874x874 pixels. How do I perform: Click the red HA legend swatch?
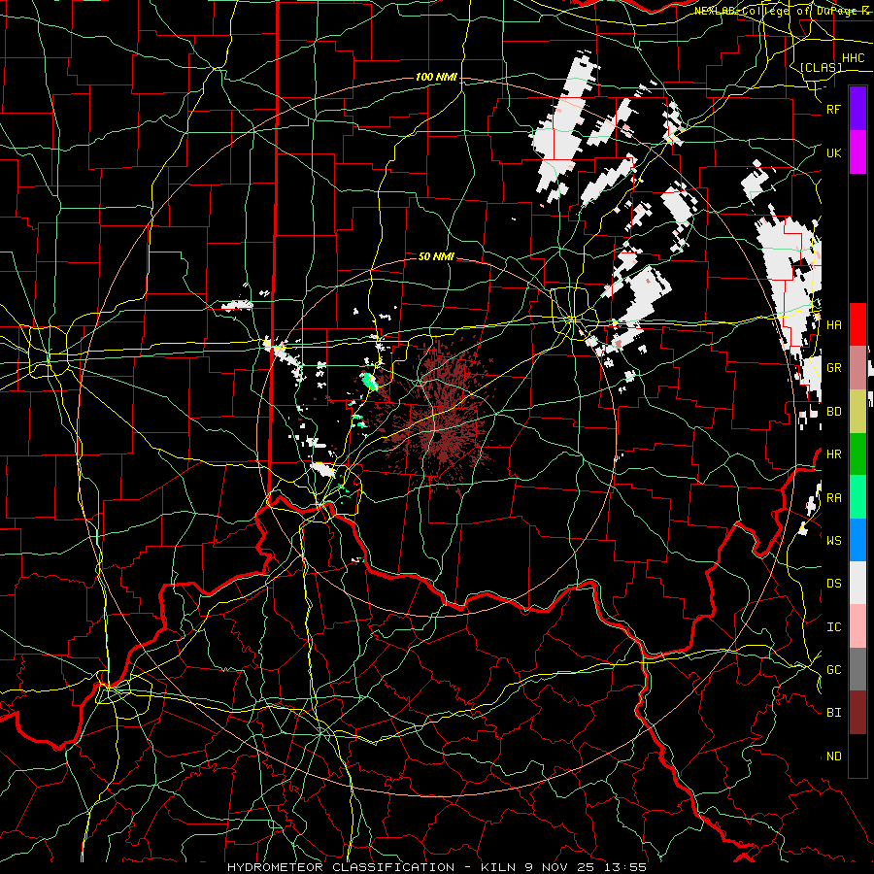click(857, 324)
